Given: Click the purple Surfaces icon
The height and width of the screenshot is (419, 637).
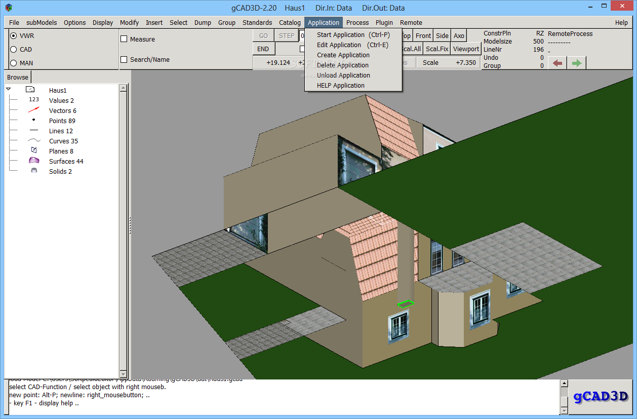Looking at the screenshot, I should [x=34, y=161].
